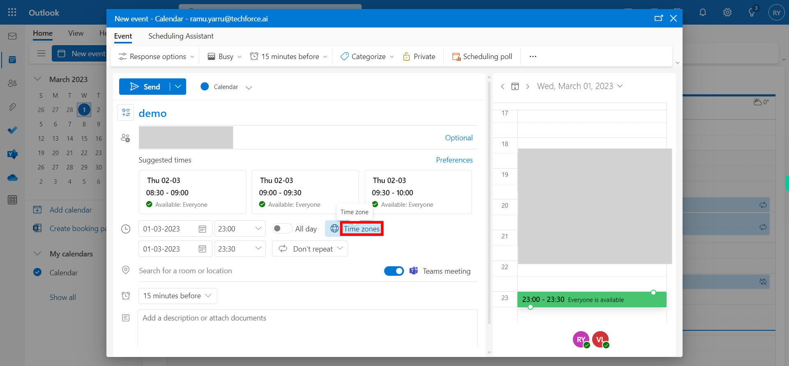Open Response options dropdown

[x=156, y=57]
